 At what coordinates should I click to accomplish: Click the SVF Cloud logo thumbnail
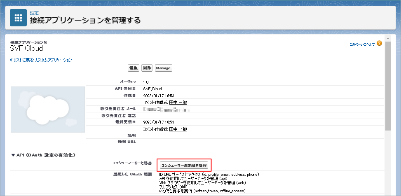coord(48,110)
